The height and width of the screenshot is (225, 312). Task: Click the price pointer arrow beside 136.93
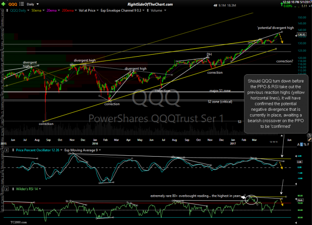(x=296, y=36)
